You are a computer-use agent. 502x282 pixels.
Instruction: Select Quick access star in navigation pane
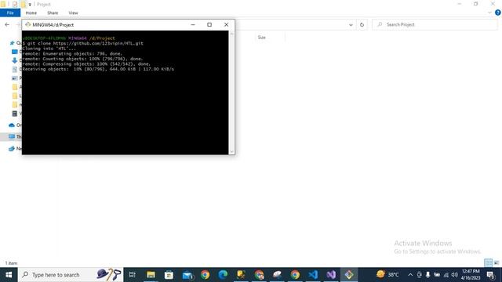point(13,43)
